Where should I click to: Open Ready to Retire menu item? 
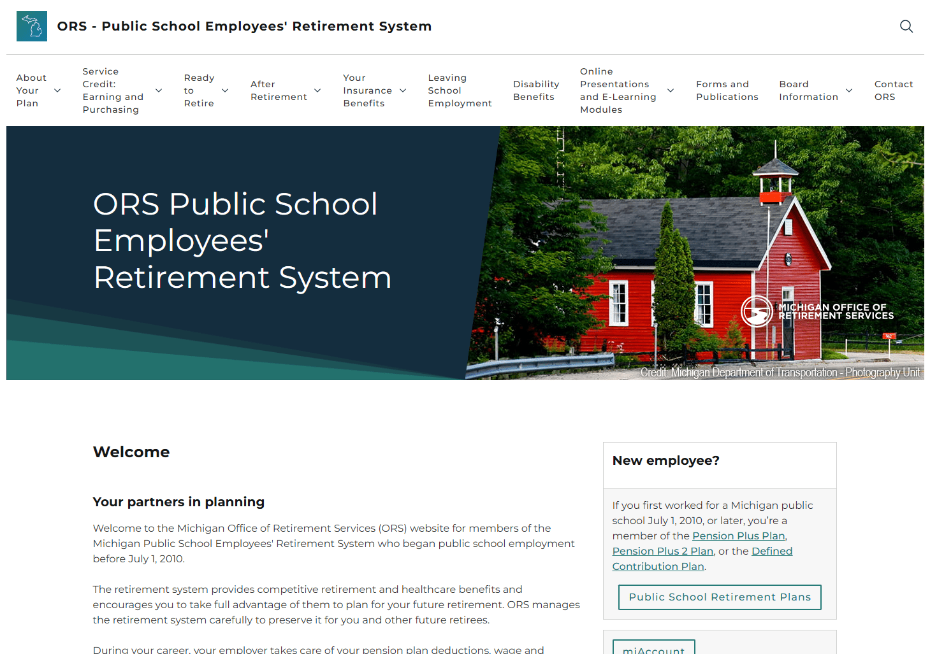(x=199, y=90)
